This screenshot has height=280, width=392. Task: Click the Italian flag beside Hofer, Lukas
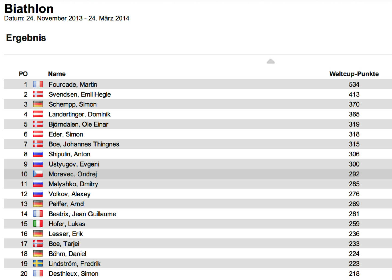[38, 224]
